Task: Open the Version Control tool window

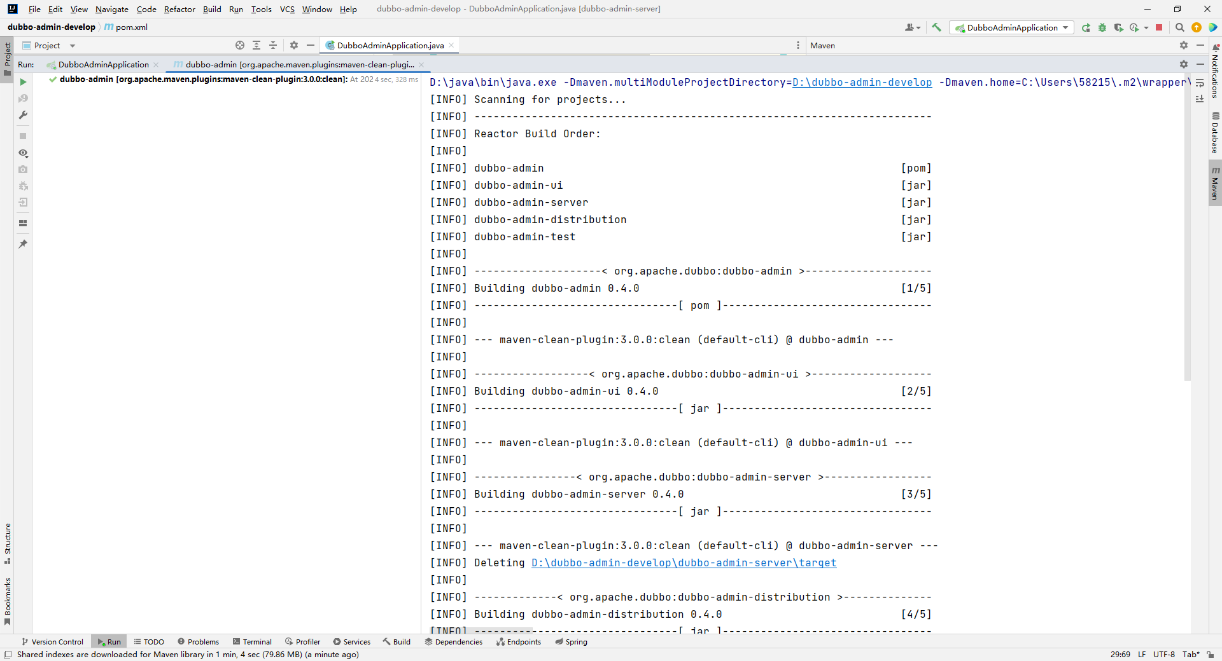Action: 52,642
